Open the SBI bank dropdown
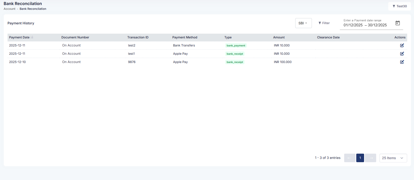This screenshot has height=180, width=414. click(303, 23)
